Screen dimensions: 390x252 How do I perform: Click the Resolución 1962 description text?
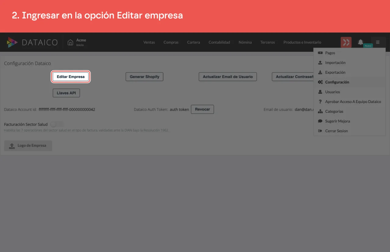pyautogui.click(x=87, y=130)
